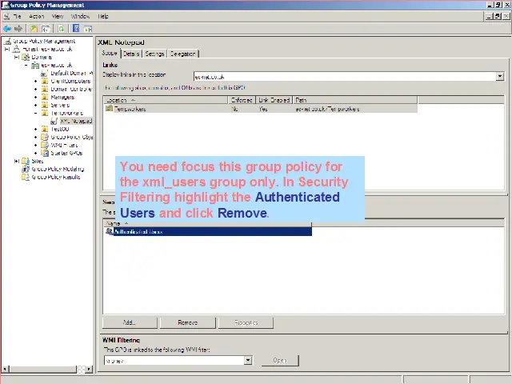This screenshot has height=384, width=512.
Task: Click the Remove button
Action: click(187, 322)
